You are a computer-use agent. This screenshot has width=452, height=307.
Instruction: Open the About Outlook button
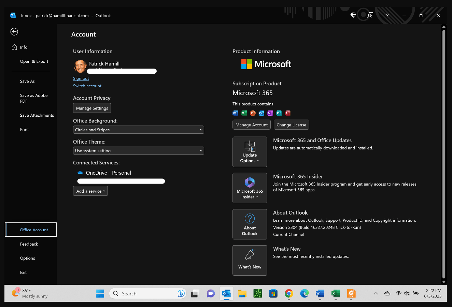pos(250,224)
